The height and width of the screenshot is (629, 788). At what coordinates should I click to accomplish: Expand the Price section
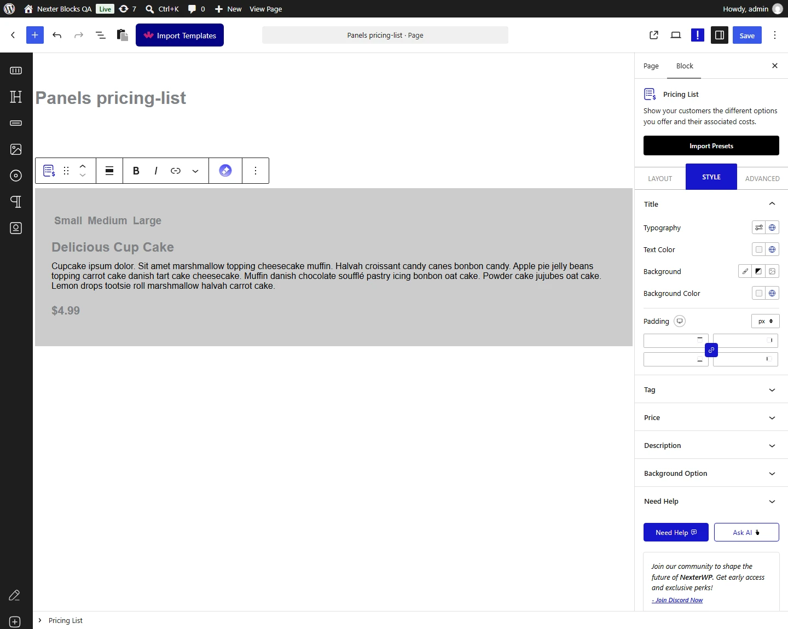coord(711,417)
